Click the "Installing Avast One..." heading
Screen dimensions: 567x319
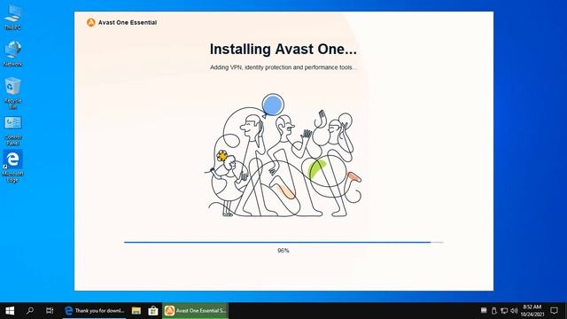click(283, 50)
